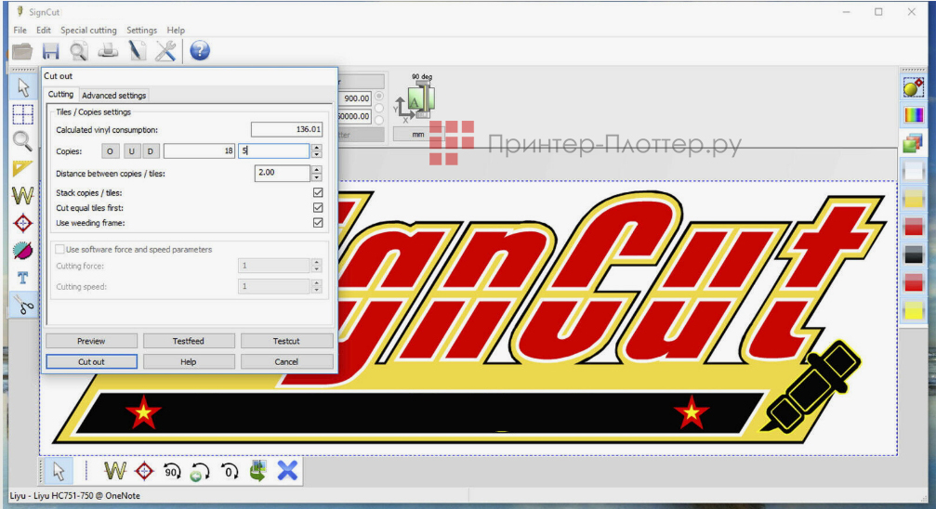Select the registration mark target tool
Viewport: 936px width, 509px height.
point(23,223)
